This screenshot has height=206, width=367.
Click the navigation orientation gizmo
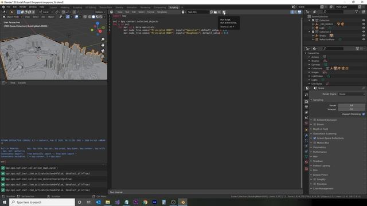[x=97, y=29]
